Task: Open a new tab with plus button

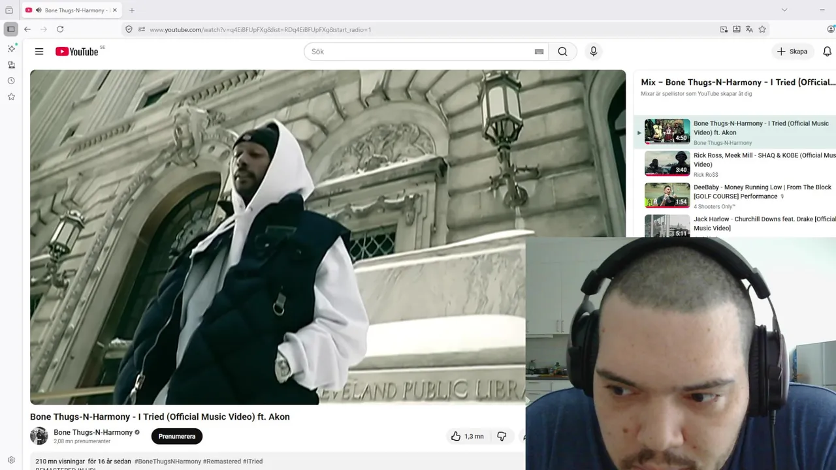Action: pyautogui.click(x=132, y=10)
